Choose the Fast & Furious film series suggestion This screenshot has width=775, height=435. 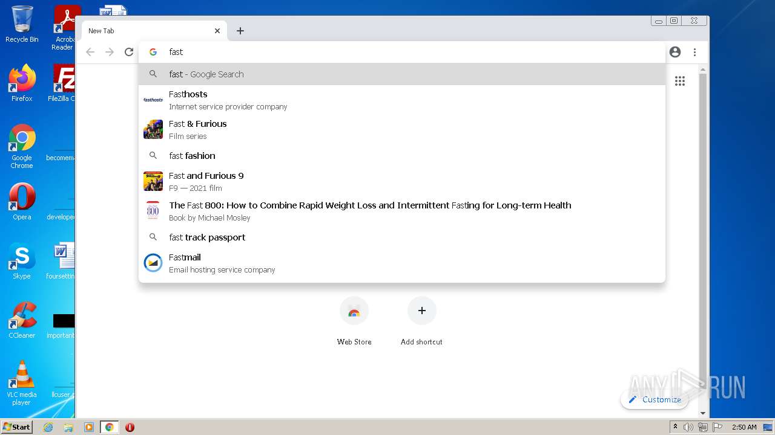402,129
